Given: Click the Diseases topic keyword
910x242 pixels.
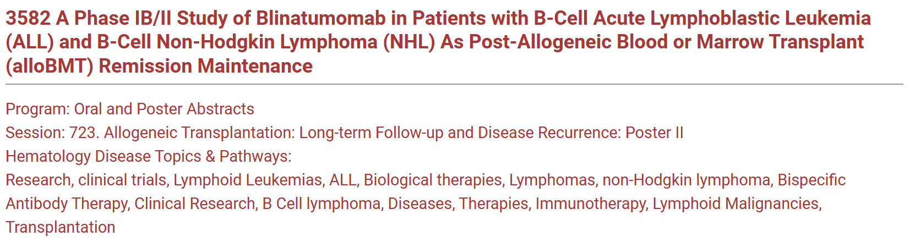Looking at the screenshot, I should (x=420, y=204).
